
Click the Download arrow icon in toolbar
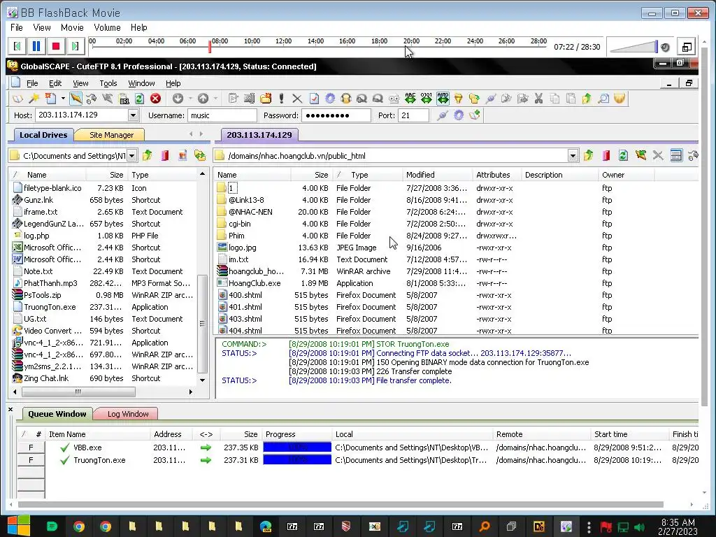(x=178, y=99)
